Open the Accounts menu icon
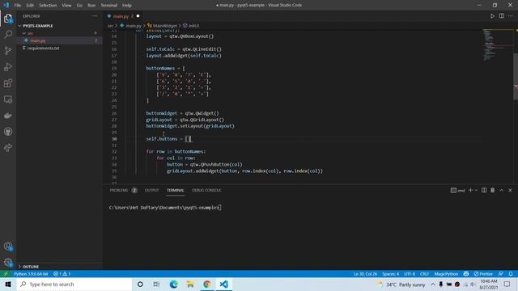518x291 pixels. pos(8,246)
